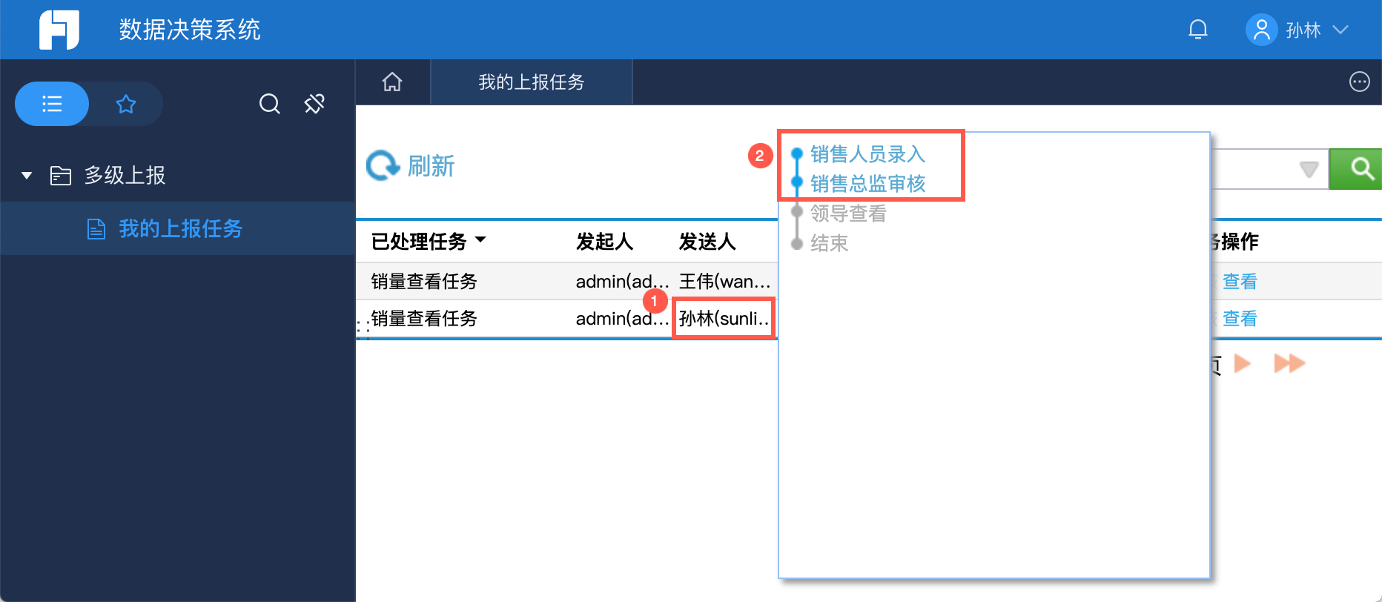Click the 刷新 refresh button
Screen dimensions: 1382x602
pyautogui.click(x=411, y=166)
